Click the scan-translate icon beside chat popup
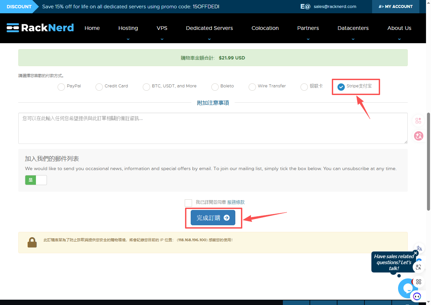The width and height of the screenshot is (431, 305). tap(419, 267)
